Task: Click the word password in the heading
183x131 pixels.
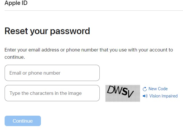Action: pos(70,31)
